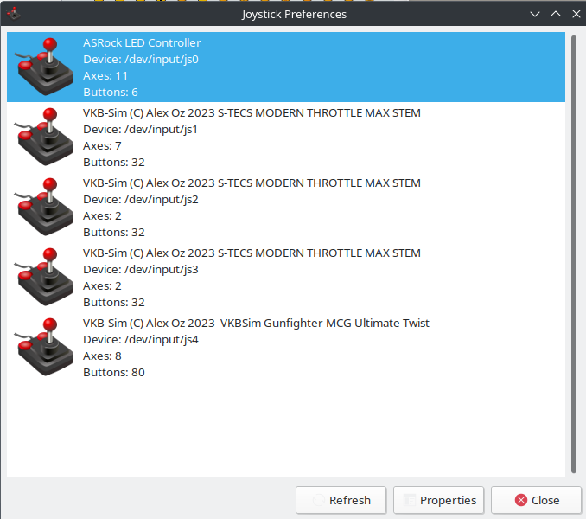Open Properties for the selected joystick
Image resolution: width=586 pixels, height=519 pixels.
tap(438, 500)
